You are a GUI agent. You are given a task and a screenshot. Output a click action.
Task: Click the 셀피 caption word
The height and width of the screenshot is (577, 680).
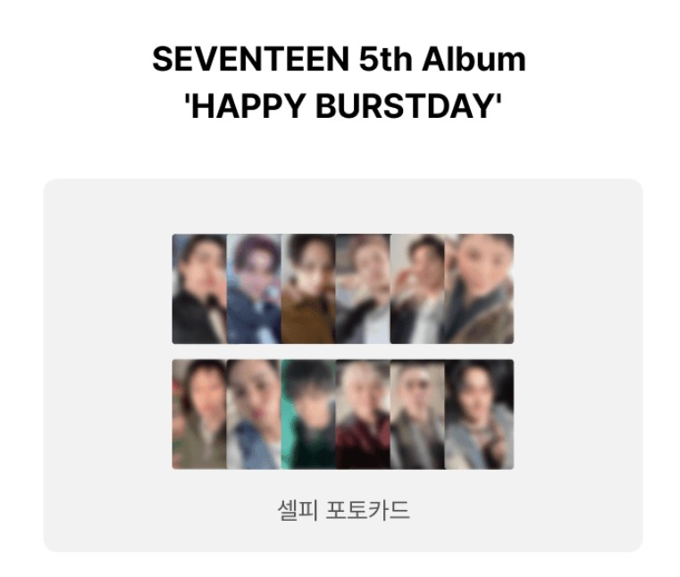pos(298,510)
